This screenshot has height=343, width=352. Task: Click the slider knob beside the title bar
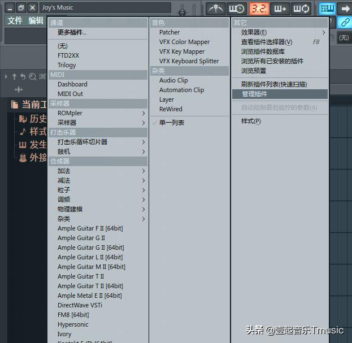click(x=182, y=11)
